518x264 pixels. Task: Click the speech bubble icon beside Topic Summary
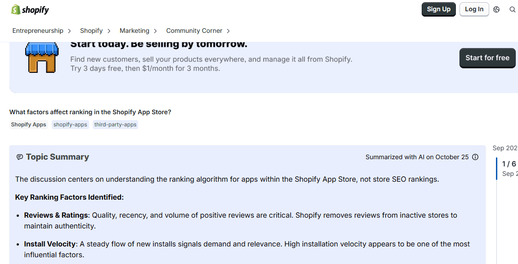[x=20, y=157]
